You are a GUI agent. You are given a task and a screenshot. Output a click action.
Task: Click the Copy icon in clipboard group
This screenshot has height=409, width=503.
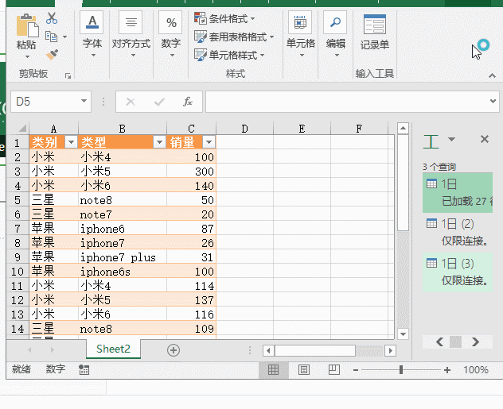point(51,37)
